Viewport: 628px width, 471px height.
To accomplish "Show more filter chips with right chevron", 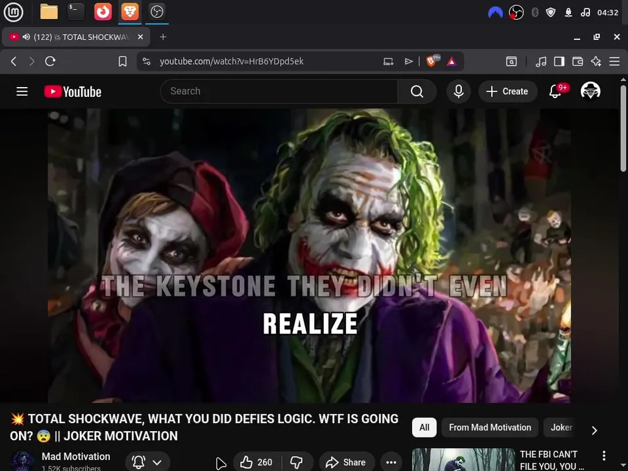I will click(x=595, y=430).
